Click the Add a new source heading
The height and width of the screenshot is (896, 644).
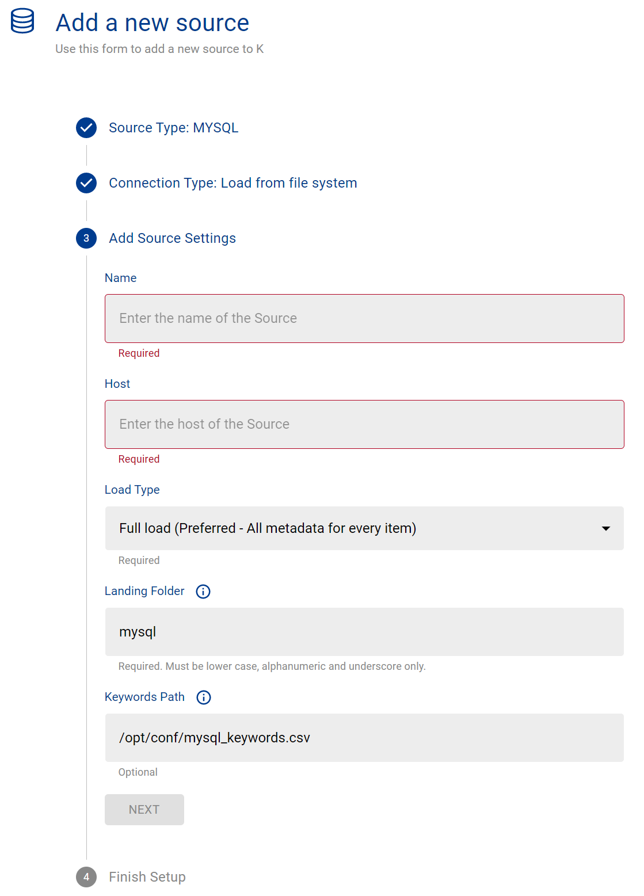pyautogui.click(x=153, y=23)
